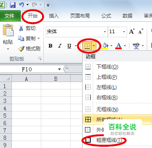
Task: Toggle bold formatting
Action: coord(50,46)
